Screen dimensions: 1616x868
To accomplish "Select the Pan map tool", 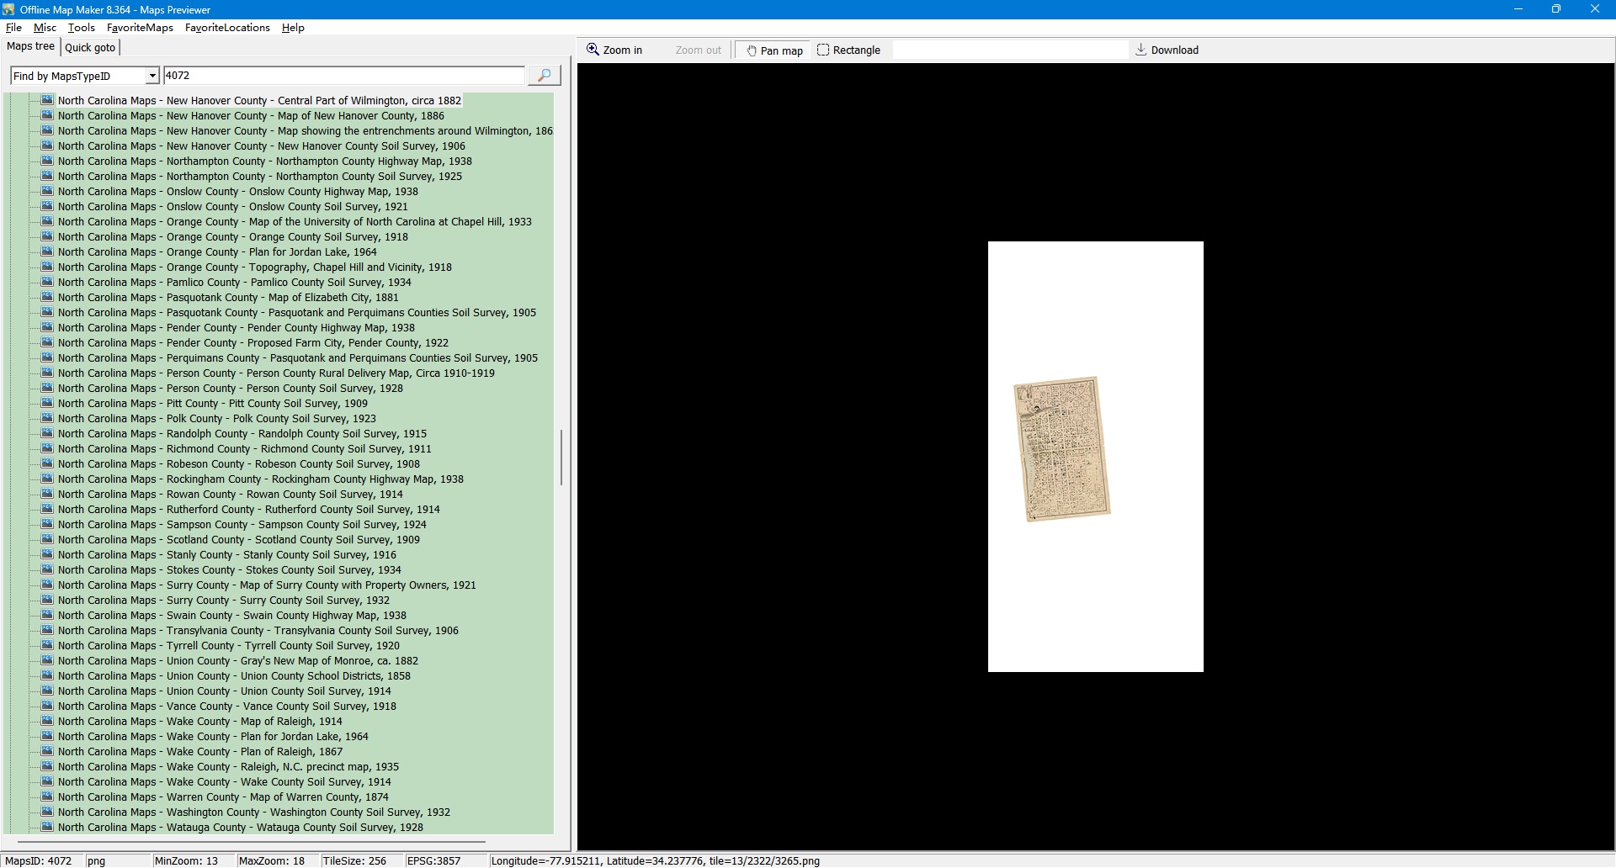I will coord(773,50).
